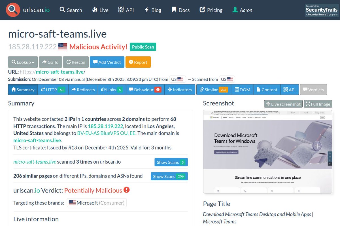Screen dimensions: 340x226
Task: Open the Blog link in the navbar
Action: click(x=153, y=10)
